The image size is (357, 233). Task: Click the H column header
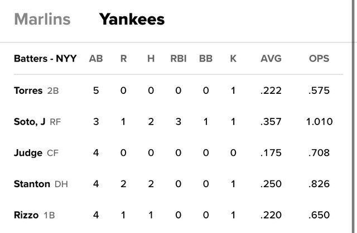tap(151, 59)
